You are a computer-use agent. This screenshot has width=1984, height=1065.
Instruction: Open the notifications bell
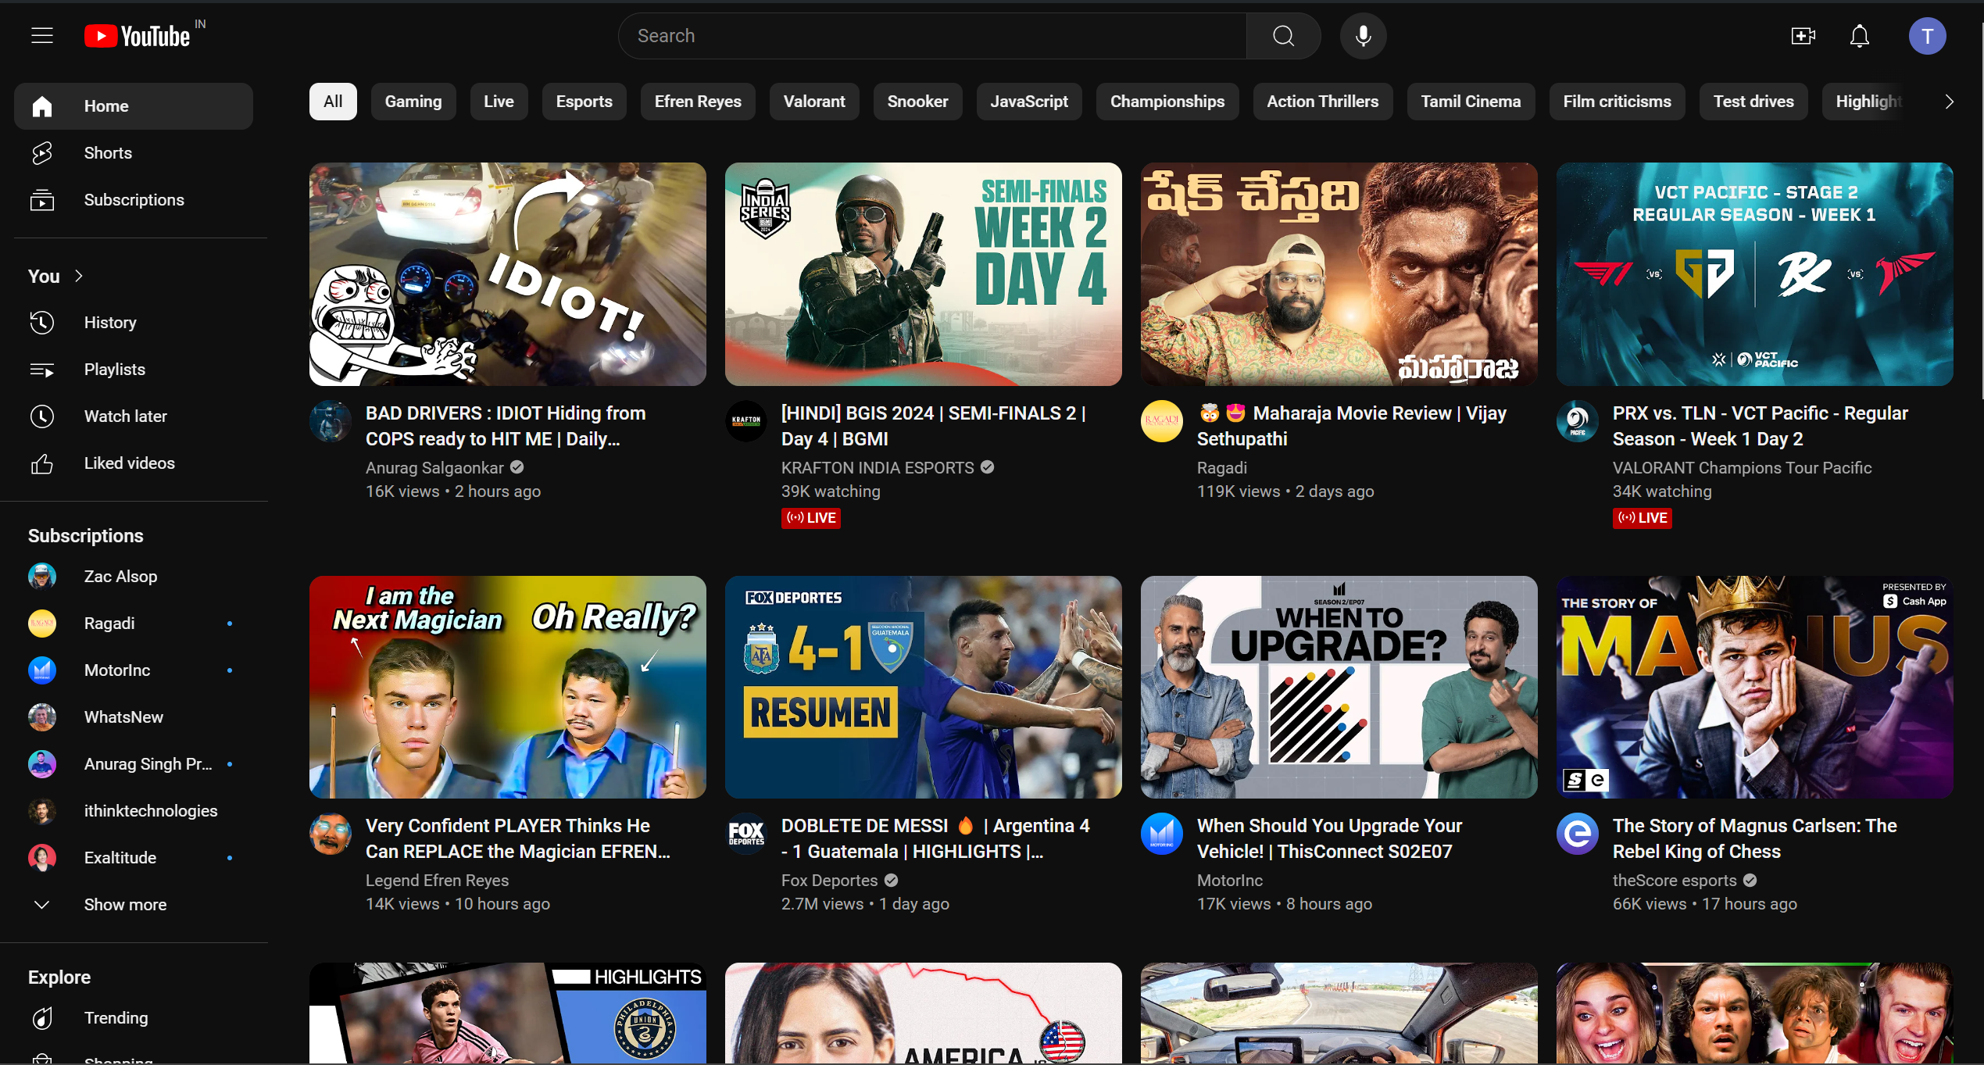tap(1860, 36)
